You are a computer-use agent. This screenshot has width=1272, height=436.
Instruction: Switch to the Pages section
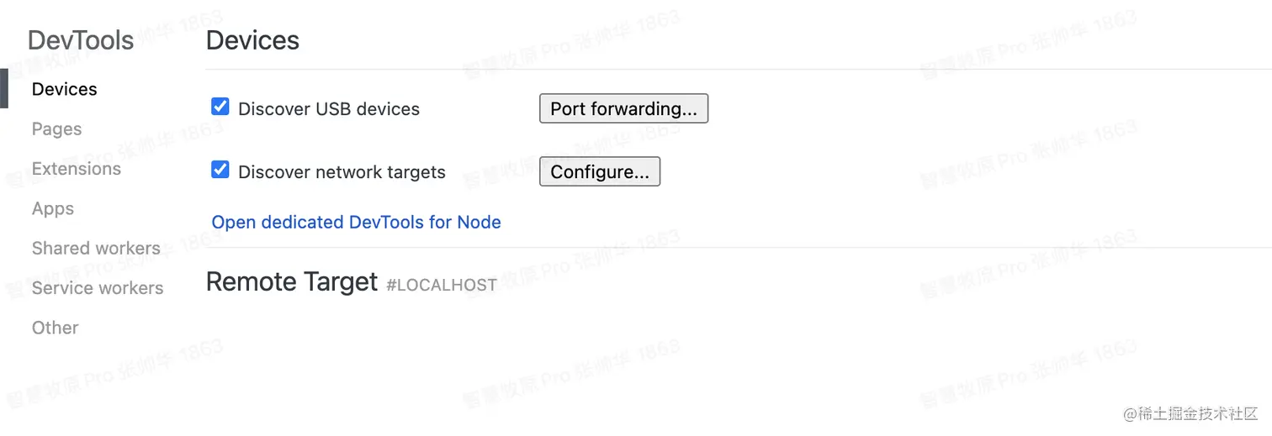tap(57, 129)
